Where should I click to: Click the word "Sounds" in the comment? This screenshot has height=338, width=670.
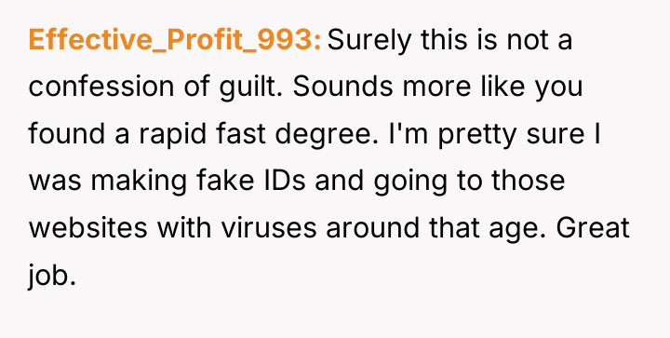[x=342, y=87]
